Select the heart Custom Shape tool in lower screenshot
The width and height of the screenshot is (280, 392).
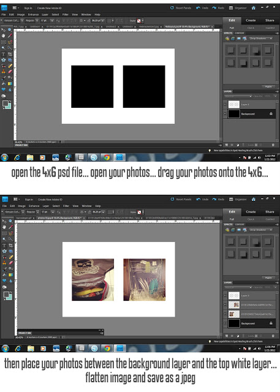(x=4, y=281)
